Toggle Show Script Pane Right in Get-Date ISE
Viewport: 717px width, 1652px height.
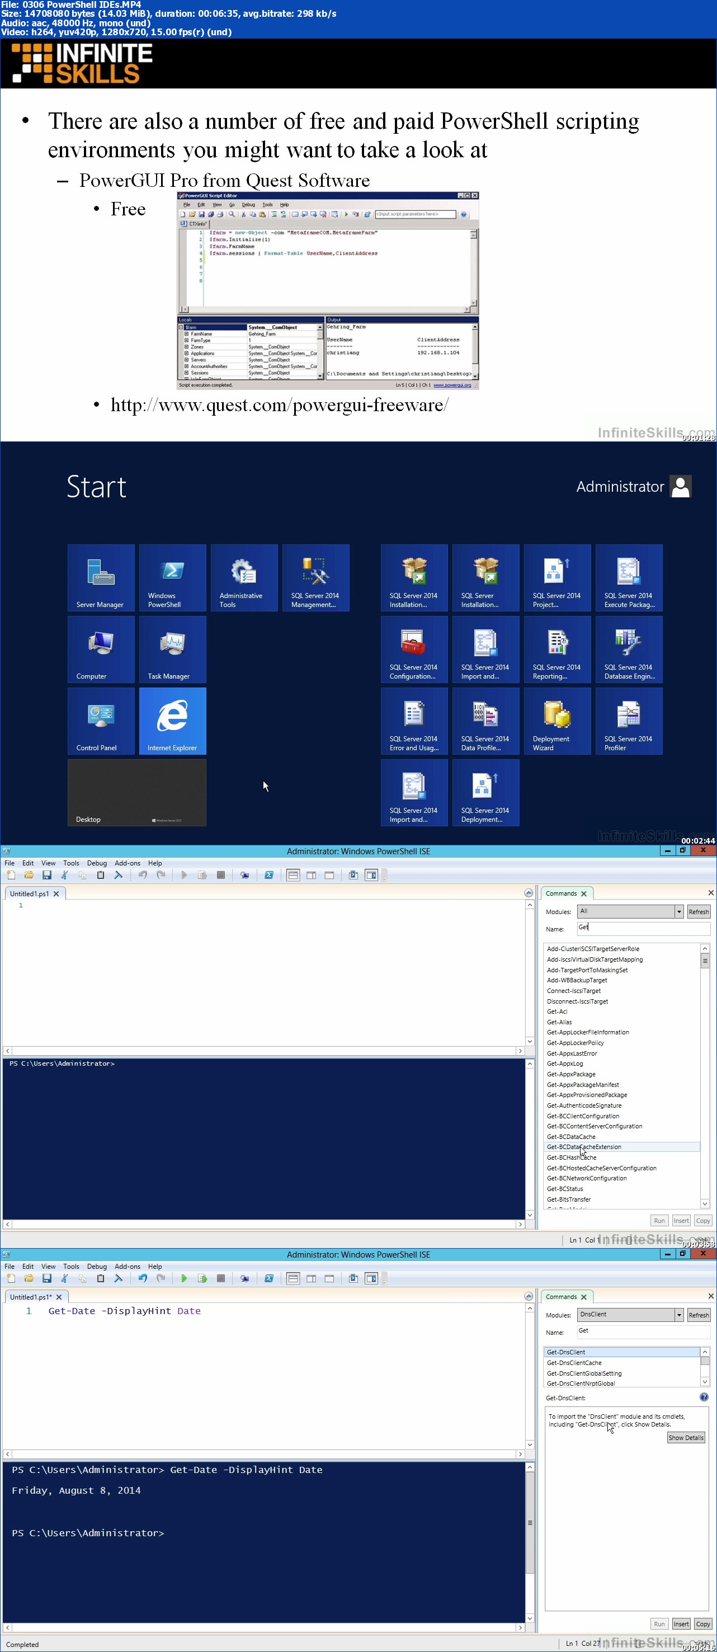click(311, 1278)
